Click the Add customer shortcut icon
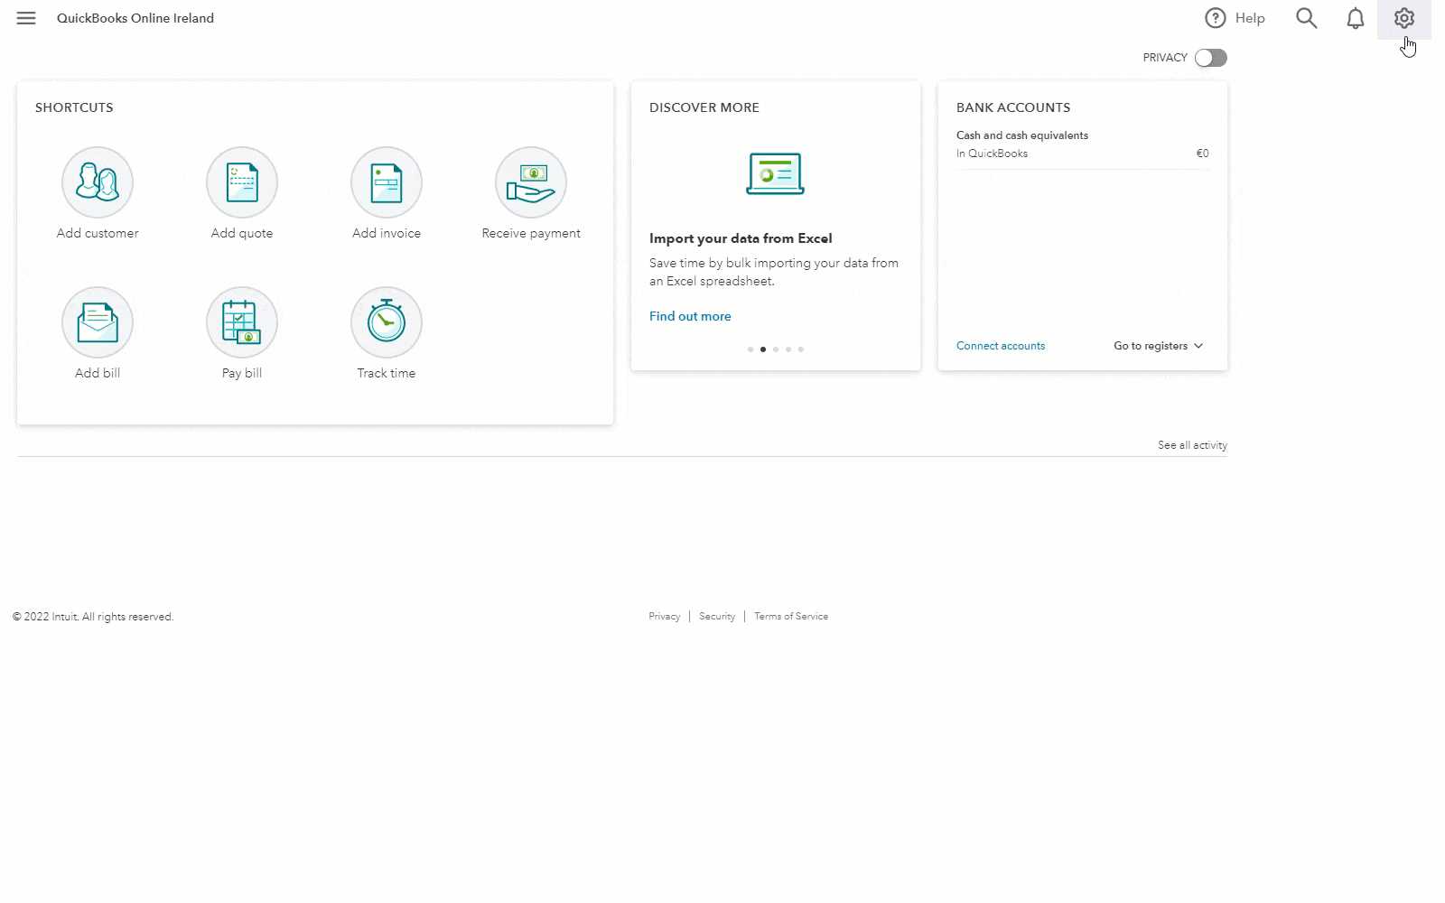 (98, 182)
